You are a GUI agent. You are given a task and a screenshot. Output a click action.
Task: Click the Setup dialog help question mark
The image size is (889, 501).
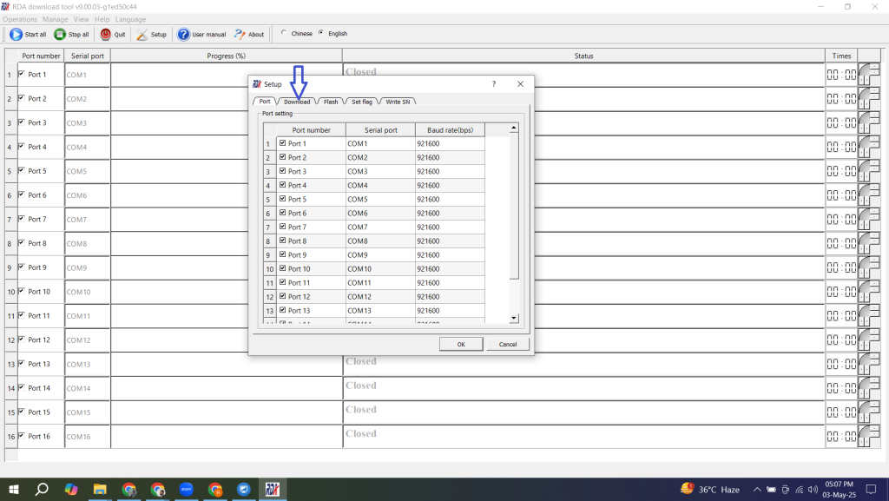coord(494,84)
